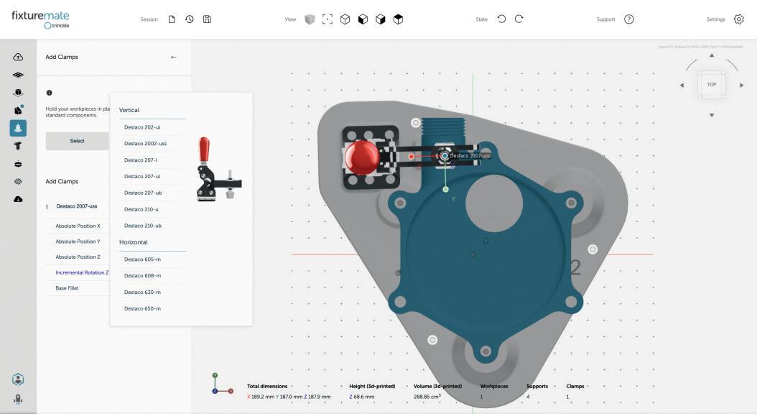Open the supports sidebar icon with dot
Screen dimensions: 757x414
[19, 110]
